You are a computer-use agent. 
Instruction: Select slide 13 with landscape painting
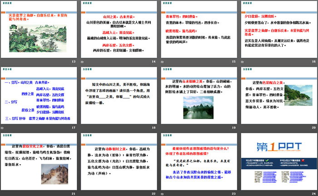[39, 30]
